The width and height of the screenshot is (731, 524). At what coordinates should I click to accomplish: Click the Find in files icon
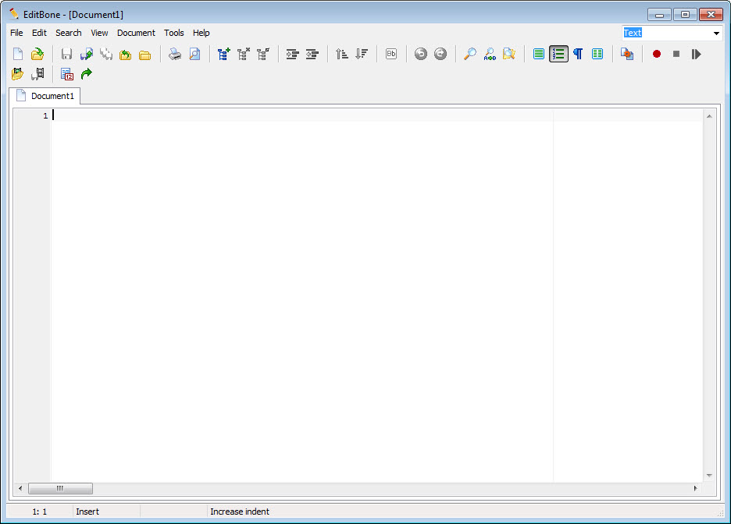pos(509,55)
